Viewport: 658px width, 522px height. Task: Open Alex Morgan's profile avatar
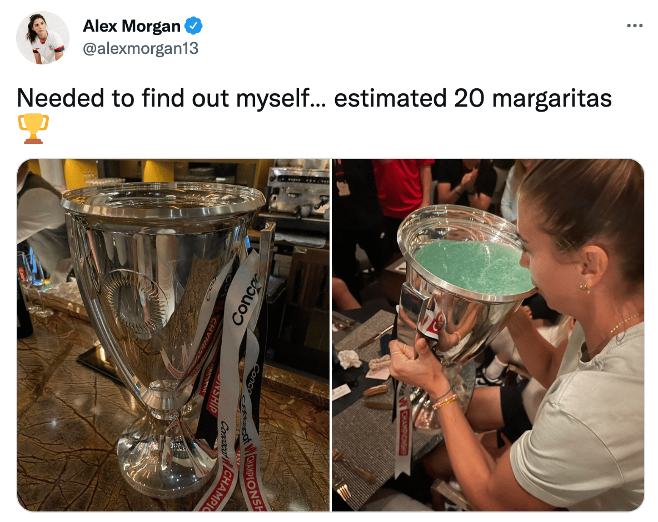point(43,38)
